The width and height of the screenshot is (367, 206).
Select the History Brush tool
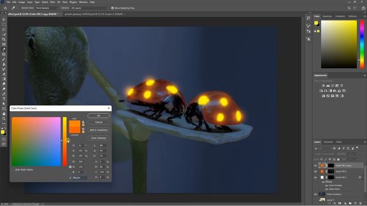pyautogui.click(x=4, y=69)
